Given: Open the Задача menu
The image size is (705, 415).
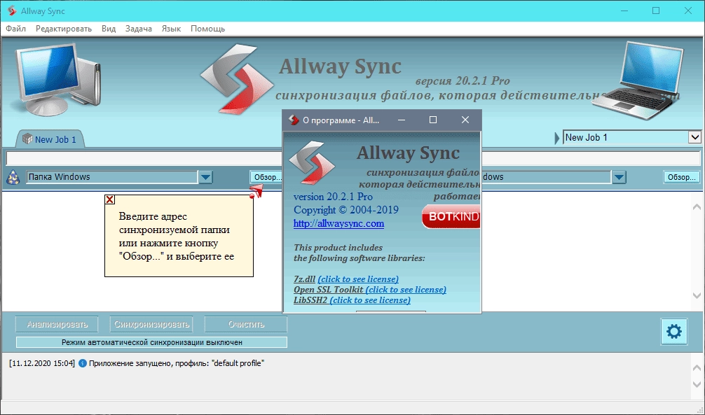Looking at the screenshot, I should pos(139,29).
